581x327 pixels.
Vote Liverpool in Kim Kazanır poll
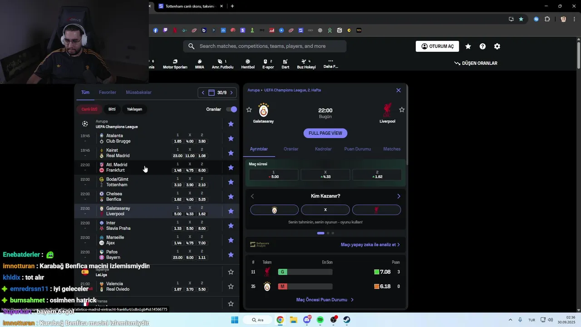[x=376, y=210]
